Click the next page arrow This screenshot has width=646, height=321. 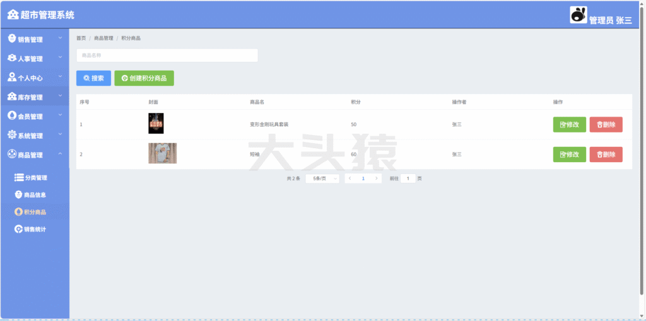[x=376, y=178]
